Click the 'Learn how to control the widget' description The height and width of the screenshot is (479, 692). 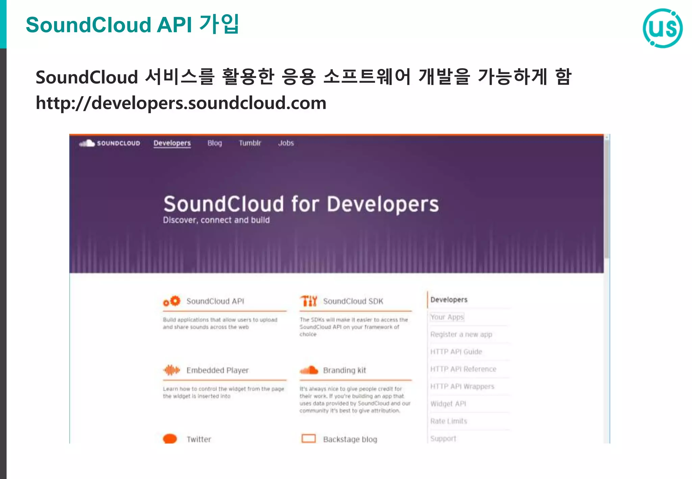pos(223,393)
